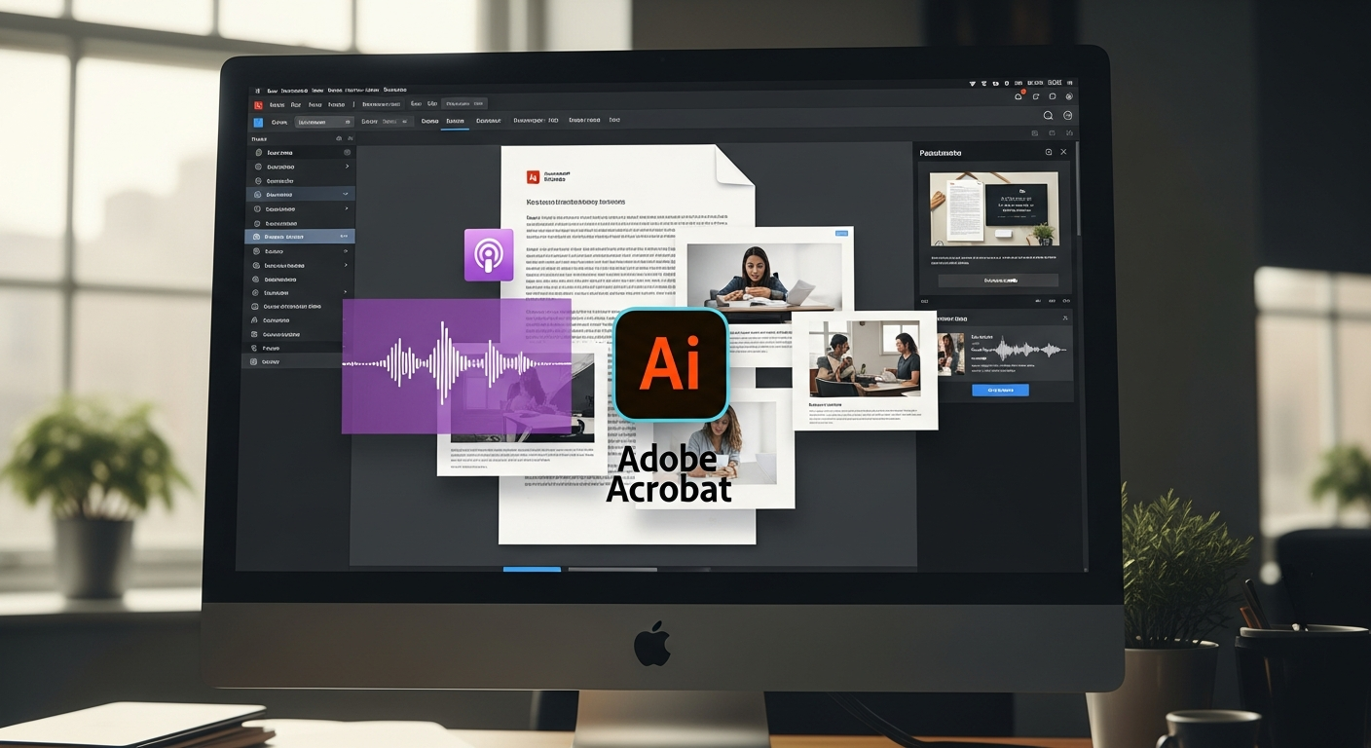Open the dropdown field in second toolbar

[x=323, y=122]
